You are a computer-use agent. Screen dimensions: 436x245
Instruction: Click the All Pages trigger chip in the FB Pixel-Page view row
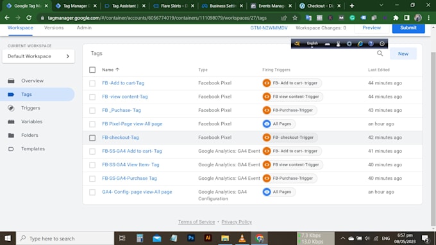pyautogui.click(x=279, y=123)
